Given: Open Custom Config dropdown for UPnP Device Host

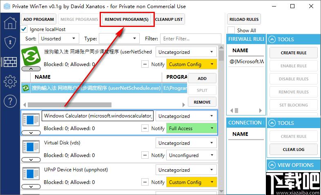Looking at the screenshot, I should [x=192, y=182].
